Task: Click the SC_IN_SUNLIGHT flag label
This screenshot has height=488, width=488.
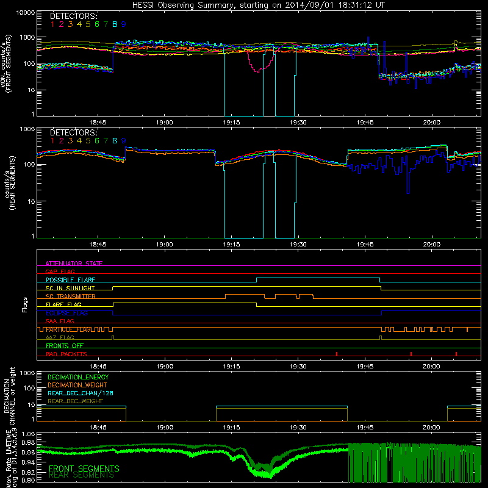Action: (x=70, y=288)
